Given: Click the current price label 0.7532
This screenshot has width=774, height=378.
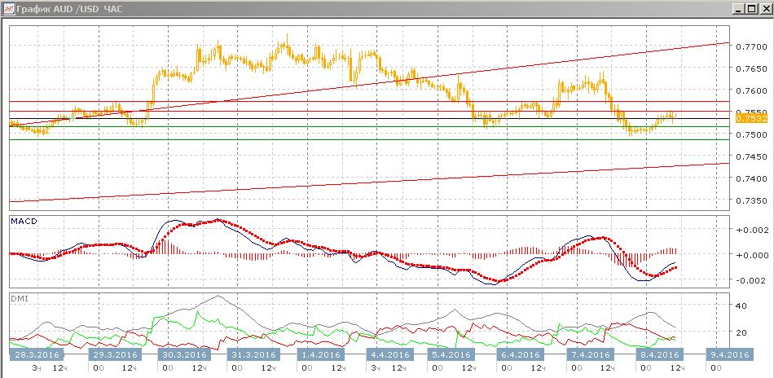Looking at the screenshot, I should pyautogui.click(x=751, y=119).
